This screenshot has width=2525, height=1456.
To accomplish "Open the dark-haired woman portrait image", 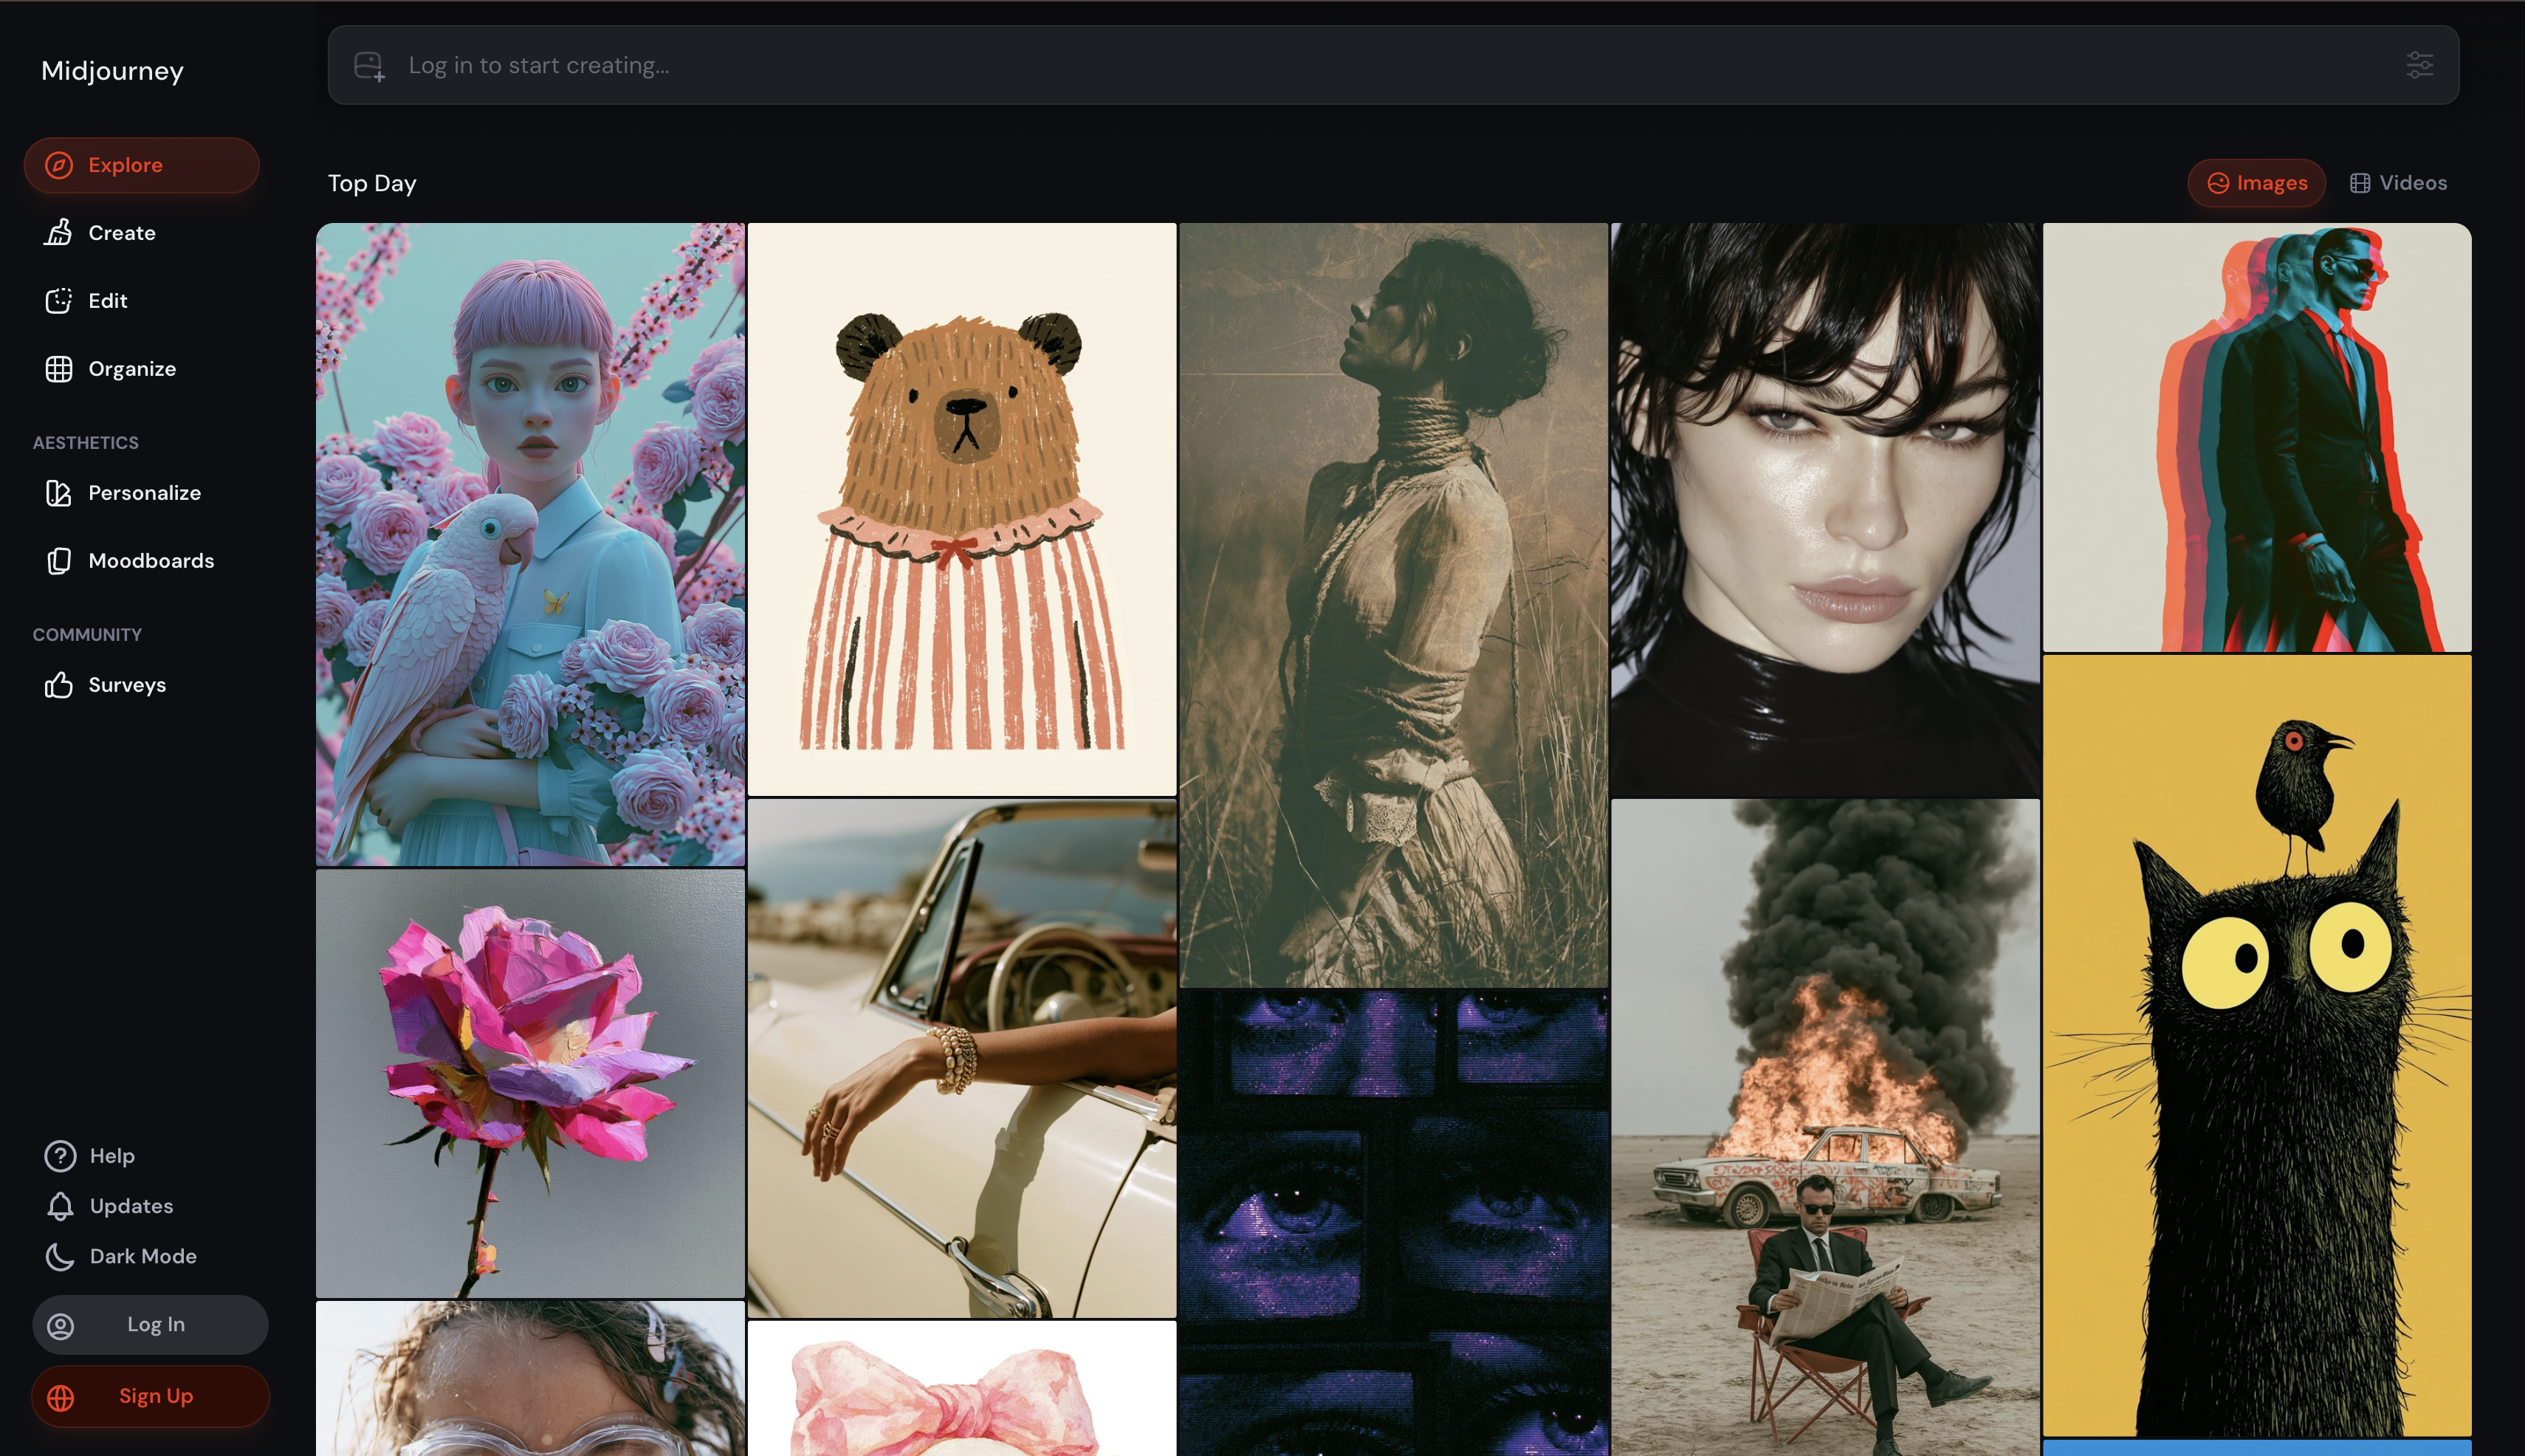I will 1825,509.
